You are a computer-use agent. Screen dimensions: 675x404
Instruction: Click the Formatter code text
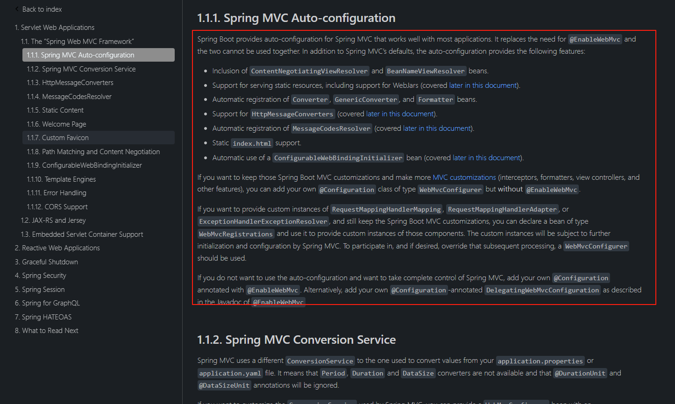435,100
